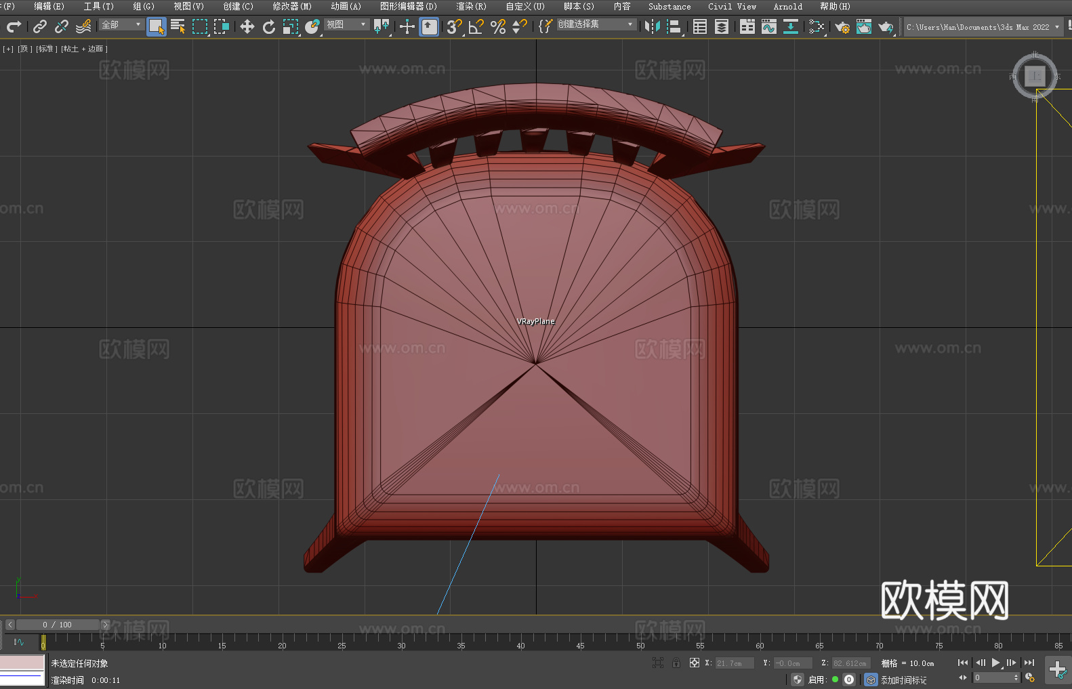Toggle Keyboard Shortcut Override button
The width and height of the screenshot is (1072, 689).
pos(429,26)
